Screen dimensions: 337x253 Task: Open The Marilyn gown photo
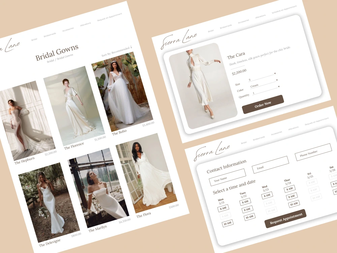point(98,188)
